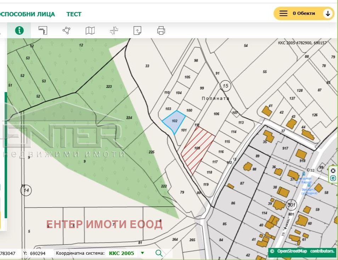Open the ...СПОСОБНИ ЛИЦА menu item
338x260 pixels.
pyautogui.click(x=27, y=14)
